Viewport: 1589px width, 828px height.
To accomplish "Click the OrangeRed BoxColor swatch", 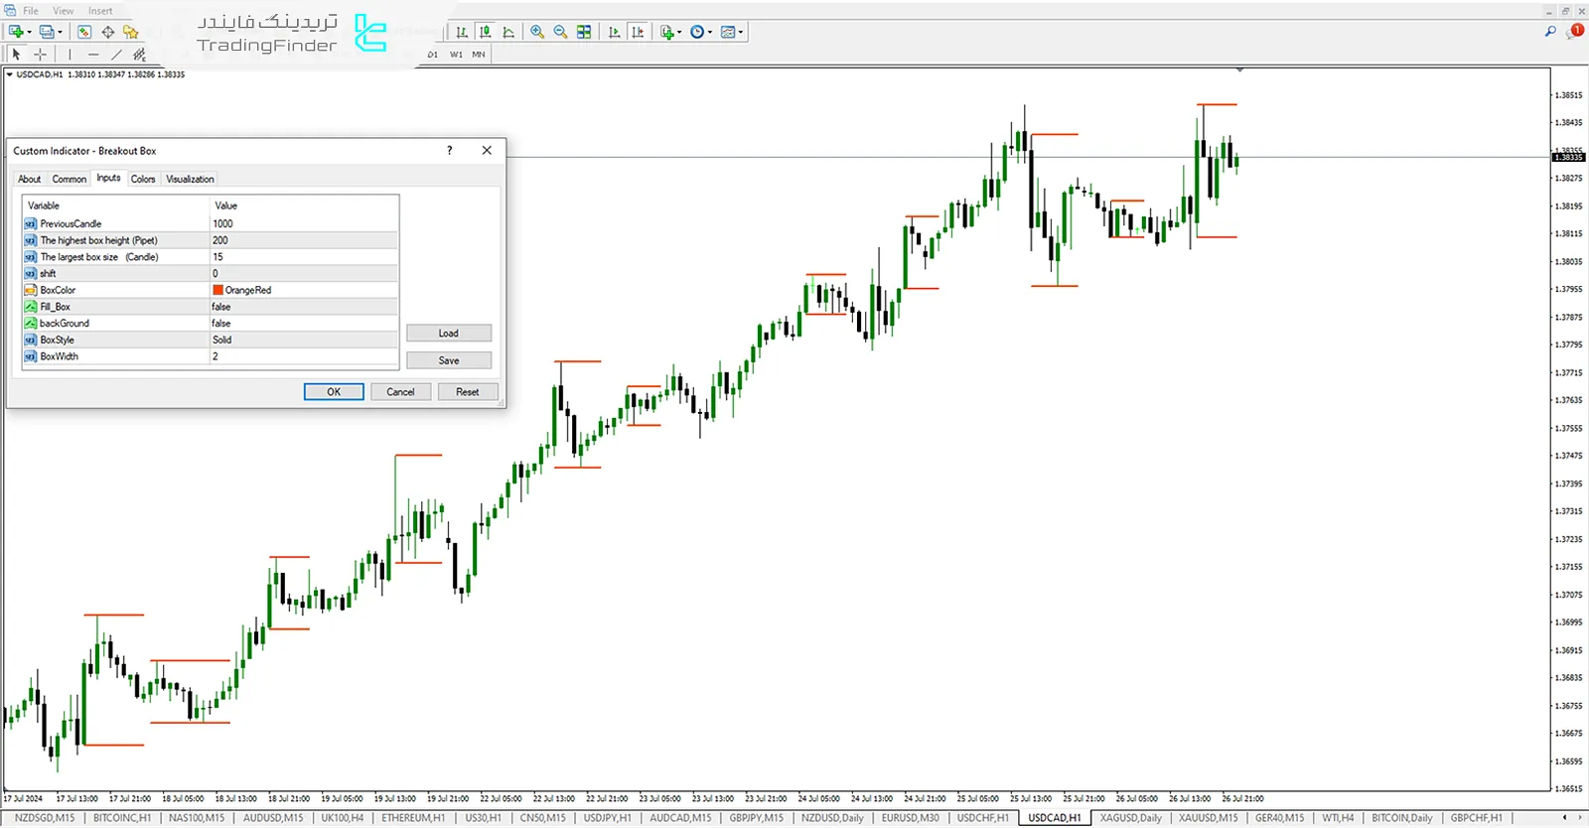I will (x=217, y=290).
